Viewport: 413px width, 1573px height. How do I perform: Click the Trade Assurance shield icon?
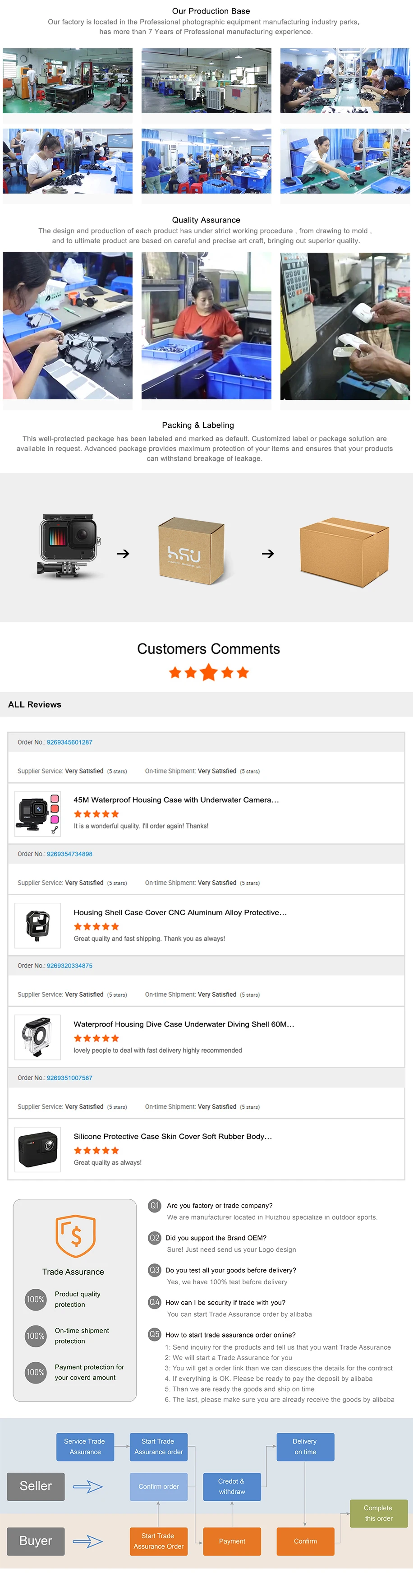(x=76, y=1236)
